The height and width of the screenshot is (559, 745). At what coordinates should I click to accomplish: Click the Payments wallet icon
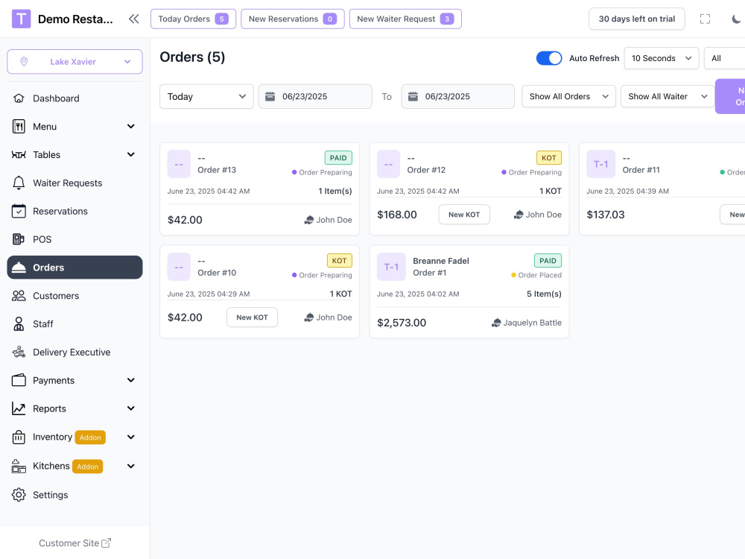point(19,380)
